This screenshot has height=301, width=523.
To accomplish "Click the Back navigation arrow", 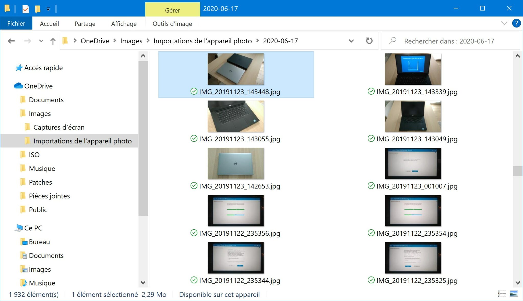I will 11,41.
